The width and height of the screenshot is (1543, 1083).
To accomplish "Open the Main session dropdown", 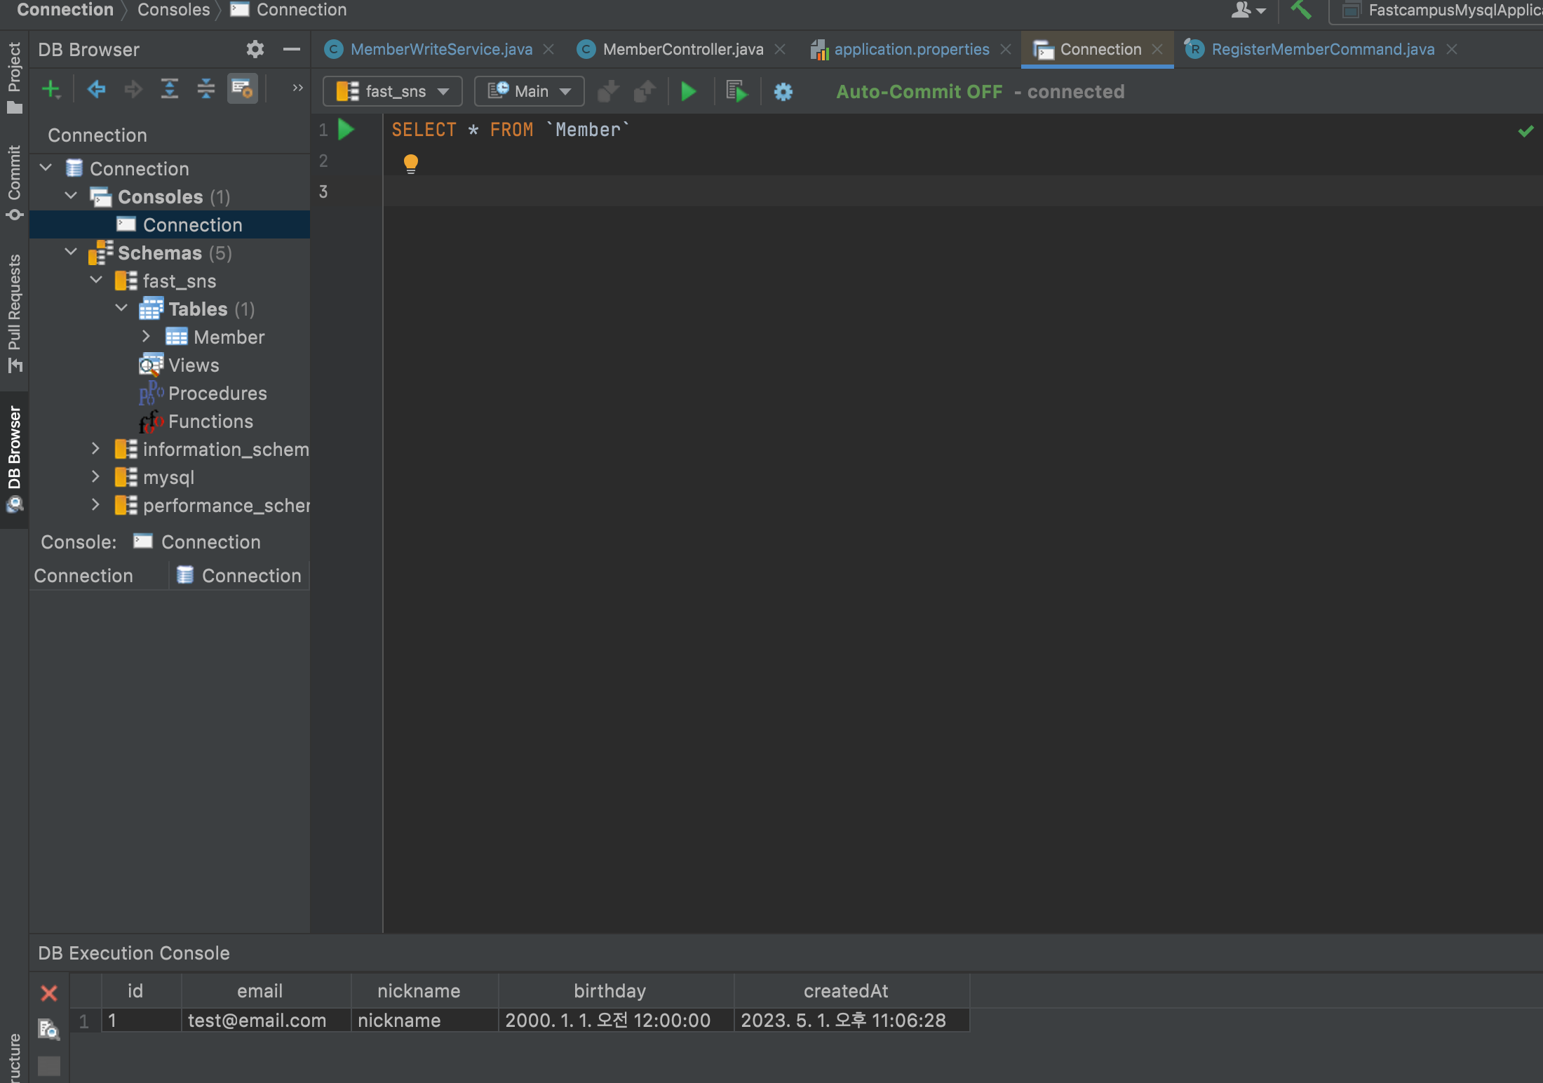I will 530,92.
